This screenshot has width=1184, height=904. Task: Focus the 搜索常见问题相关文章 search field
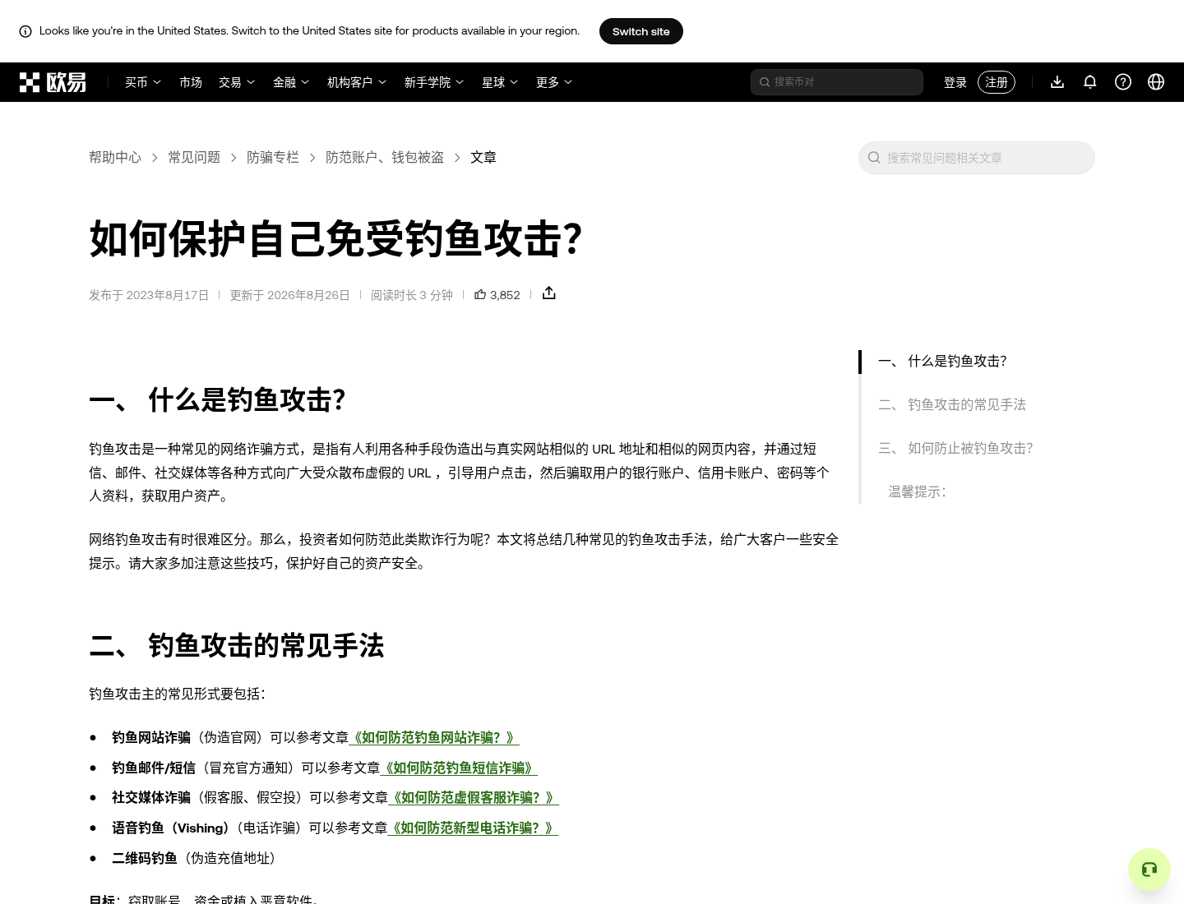[x=977, y=158]
